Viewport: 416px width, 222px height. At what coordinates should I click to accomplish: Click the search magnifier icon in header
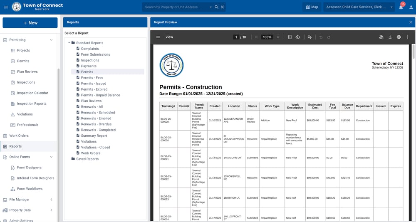click(216, 7)
